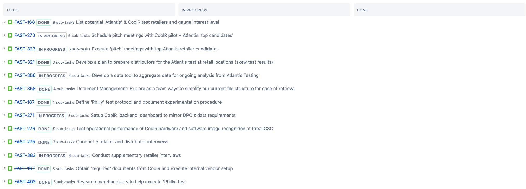Select the story icon next to FAST-402
This screenshot has height=189, width=526.
point(10,182)
